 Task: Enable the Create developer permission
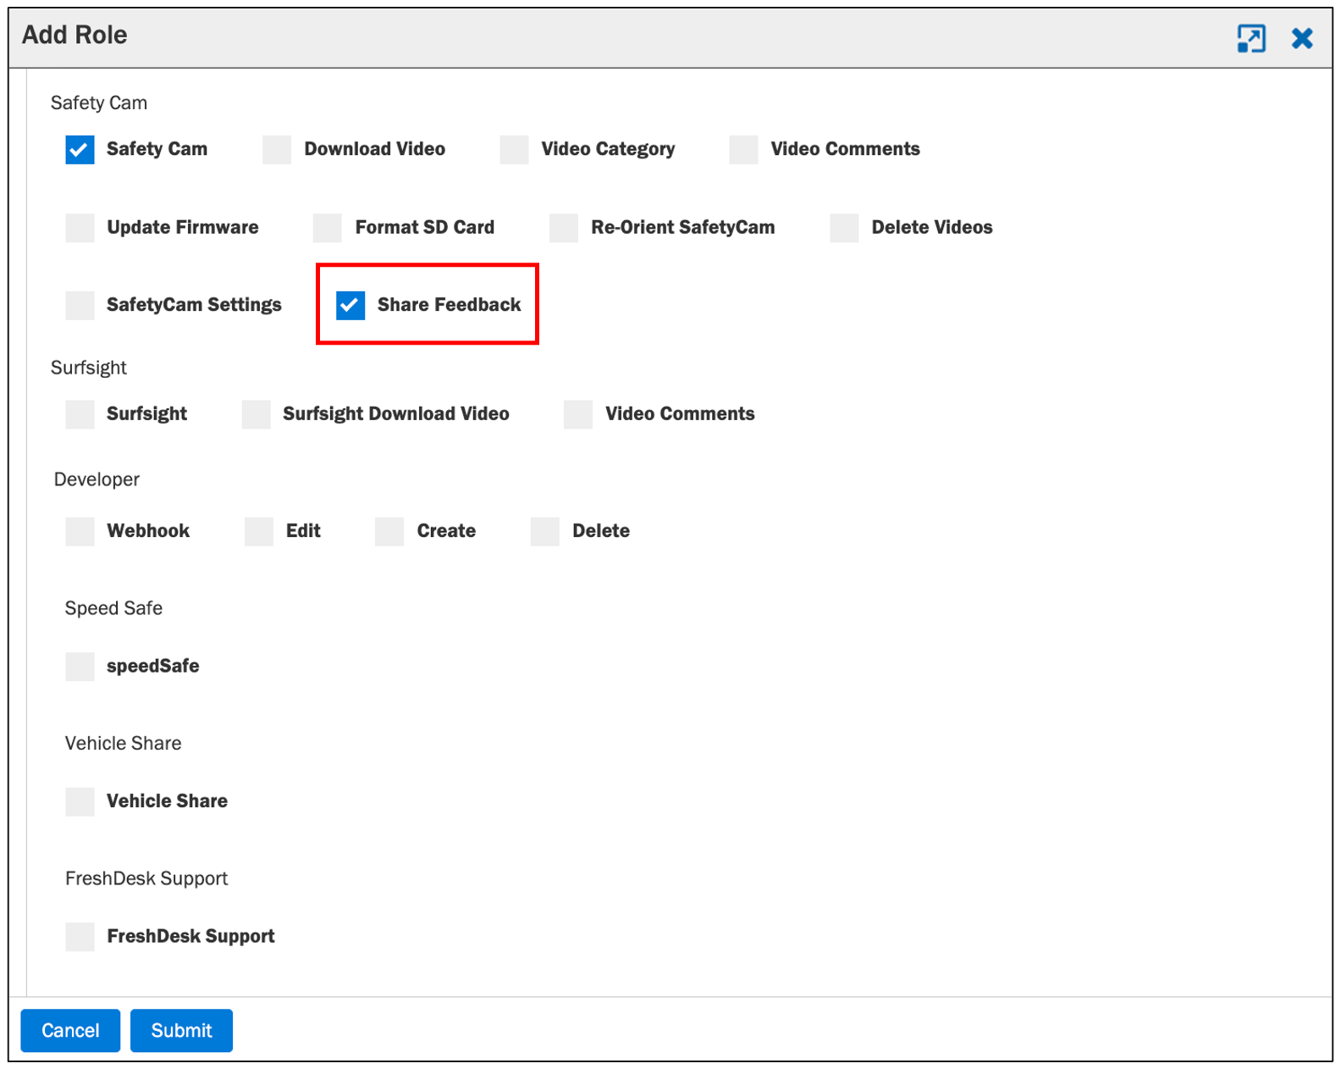pos(389,532)
